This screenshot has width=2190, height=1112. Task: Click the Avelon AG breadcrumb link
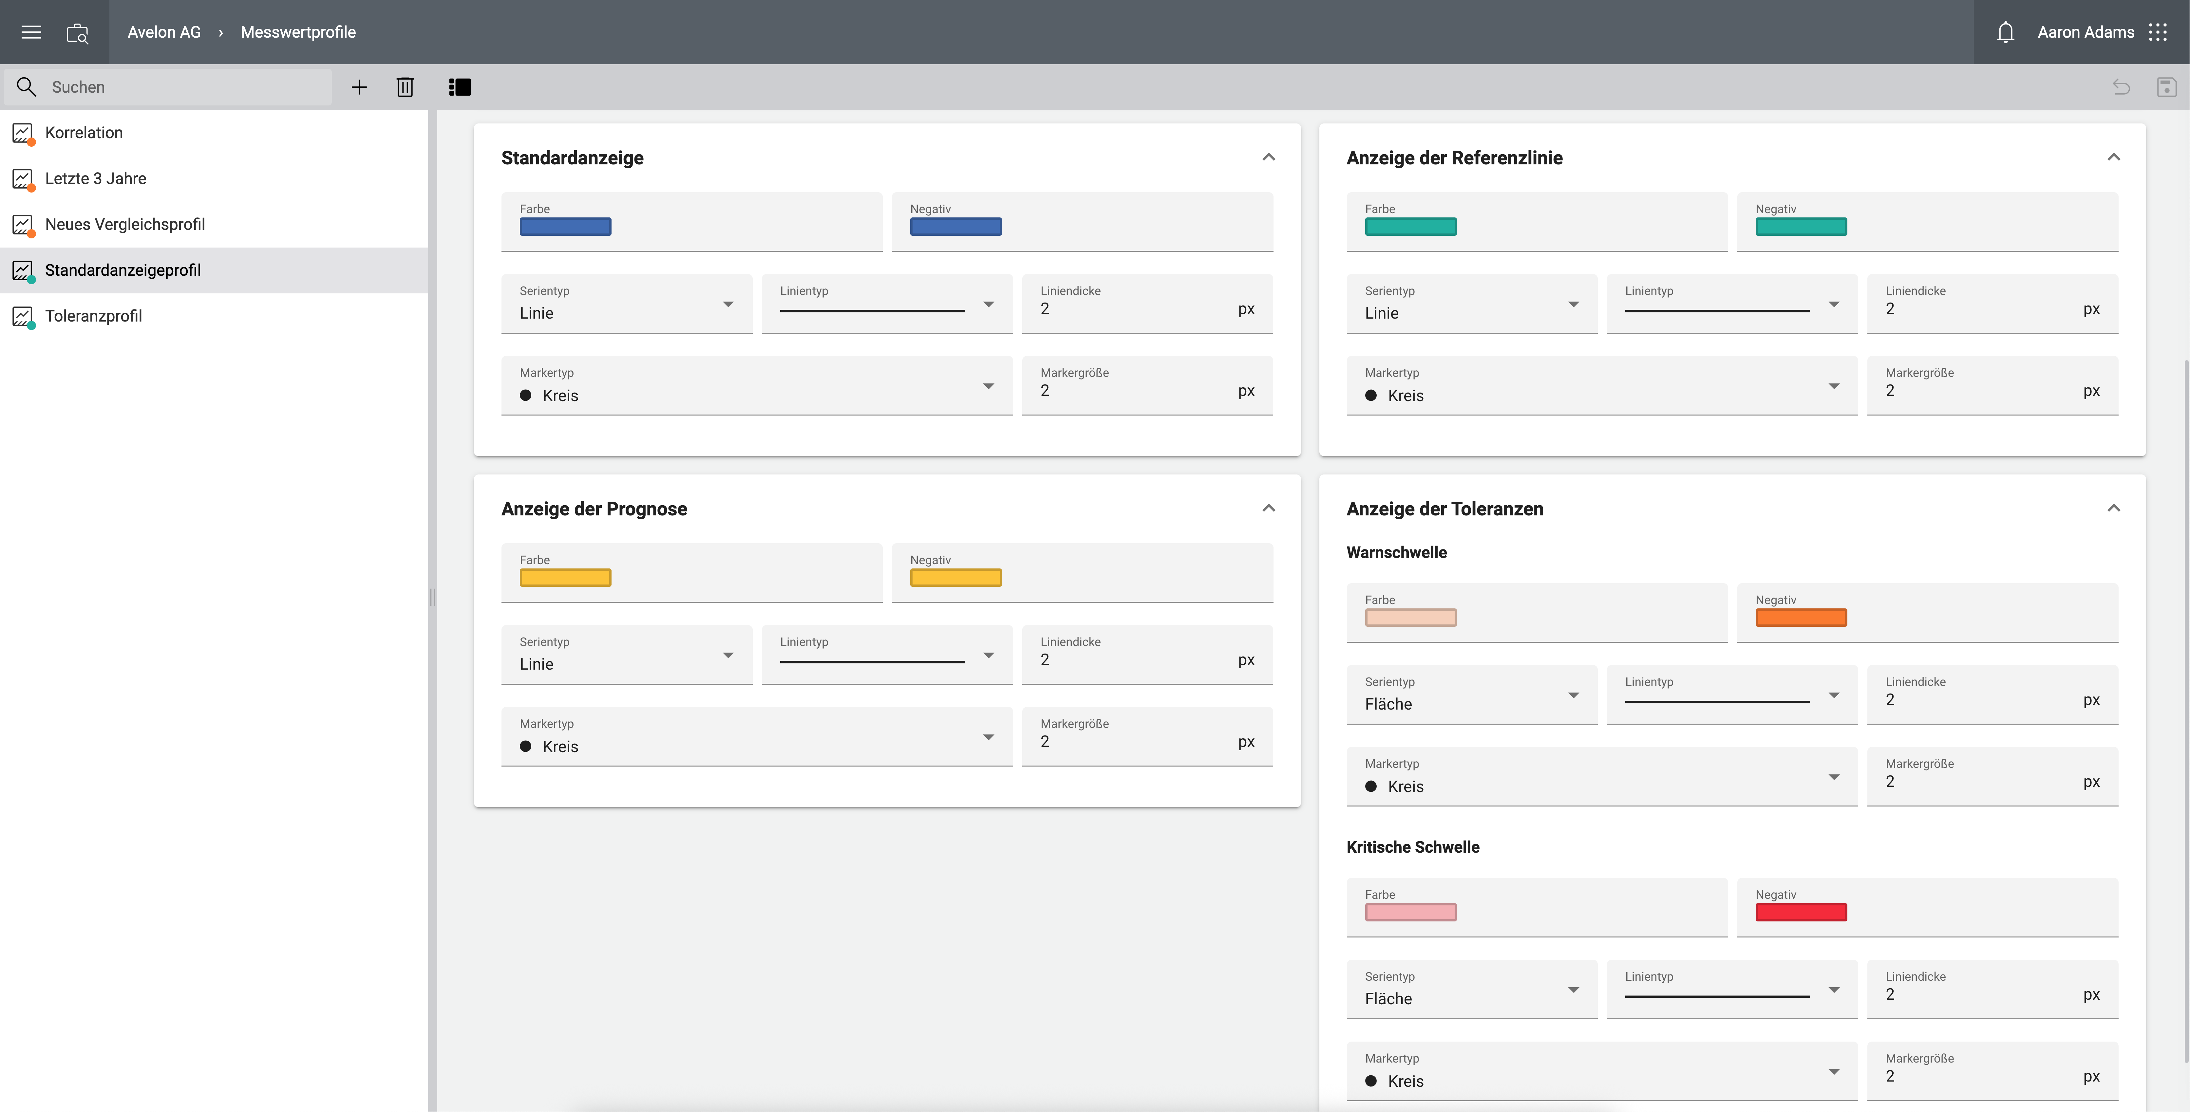click(x=164, y=32)
